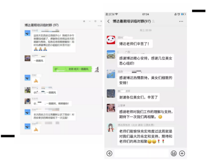Open the three-dot menu in mobile chat header
Screen dimensions: 207x160
181,21
